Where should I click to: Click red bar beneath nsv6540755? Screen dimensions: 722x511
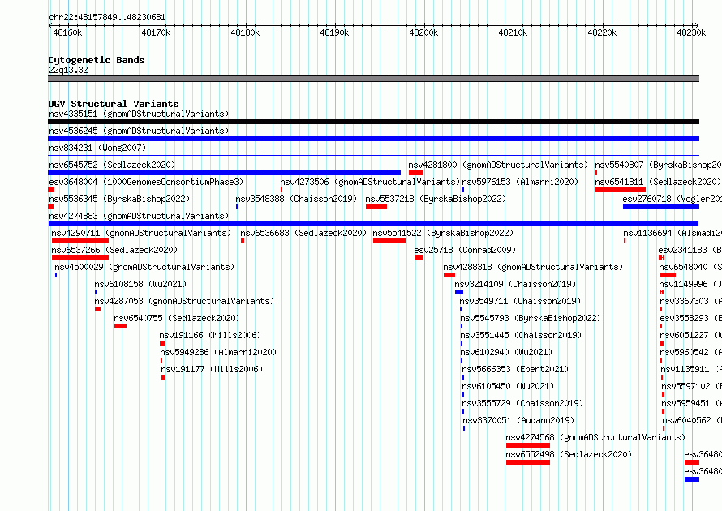(x=121, y=326)
